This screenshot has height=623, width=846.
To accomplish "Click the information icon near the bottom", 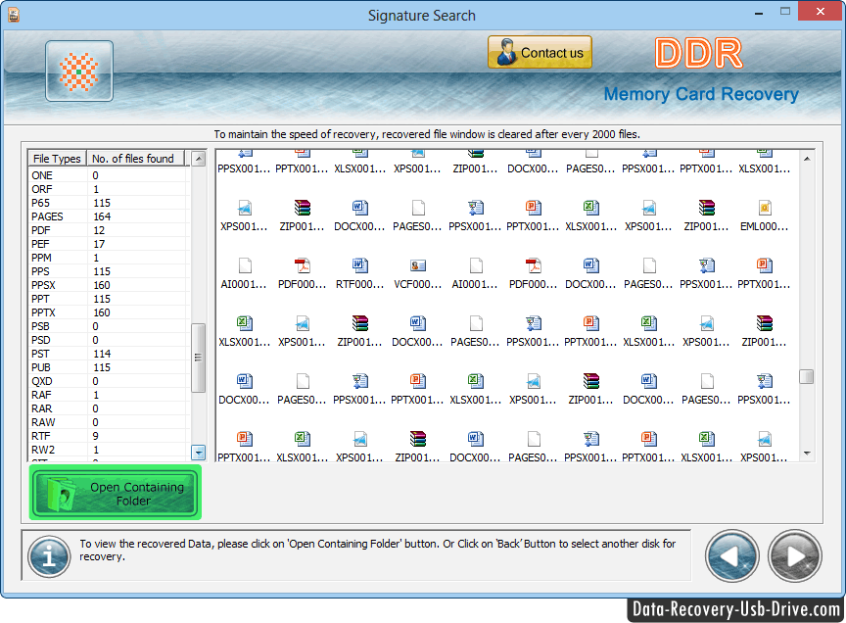I will 49,555.
